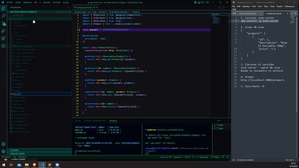Click the UTF-8 encoding status bar entry

point(187,157)
